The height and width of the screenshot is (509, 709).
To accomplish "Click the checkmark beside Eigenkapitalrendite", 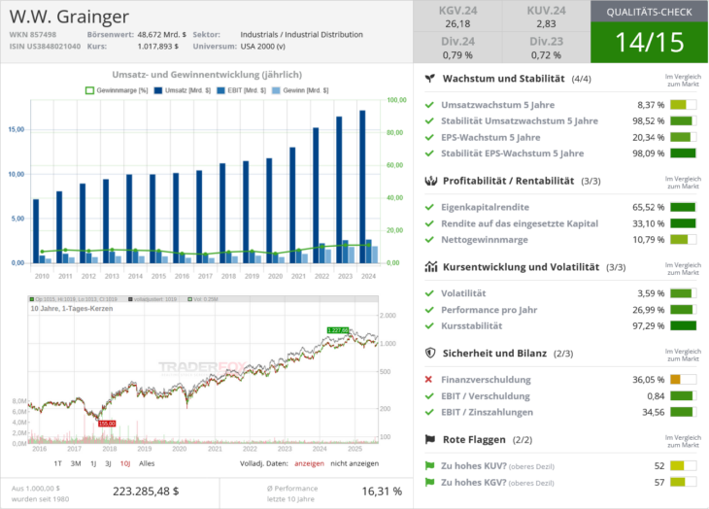I will coord(429,207).
